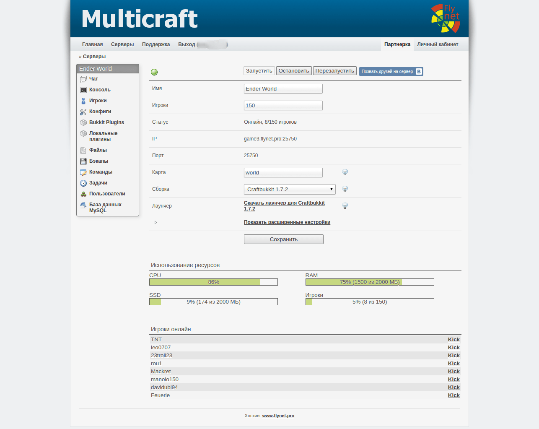This screenshot has height=429, width=539.
Task: Click the Bukkit Plugins cube icon
Action: tap(83, 122)
